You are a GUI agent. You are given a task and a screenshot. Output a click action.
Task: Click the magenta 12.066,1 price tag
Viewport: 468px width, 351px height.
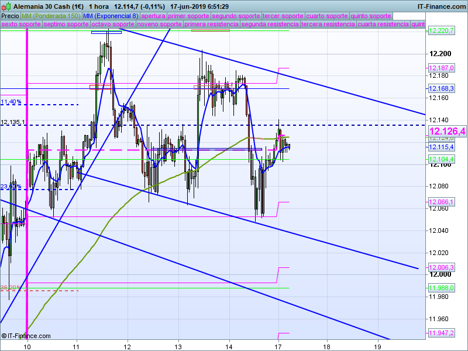click(x=442, y=202)
